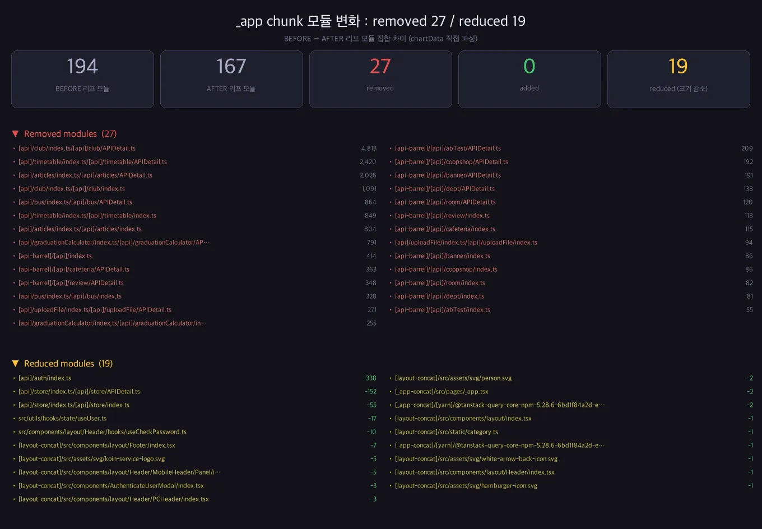The width and height of the screenshot is (762, 529).
Task: Click the 209 size value
Action: [x=747, y=149]
